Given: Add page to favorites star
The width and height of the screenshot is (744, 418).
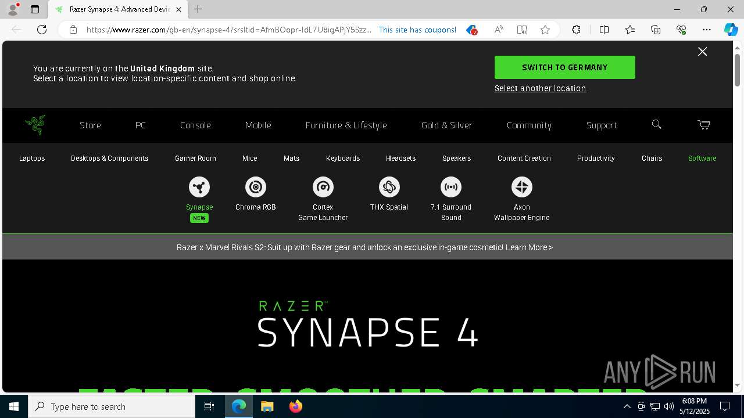Looking at the screenshot, I should [x=545, y=30].
